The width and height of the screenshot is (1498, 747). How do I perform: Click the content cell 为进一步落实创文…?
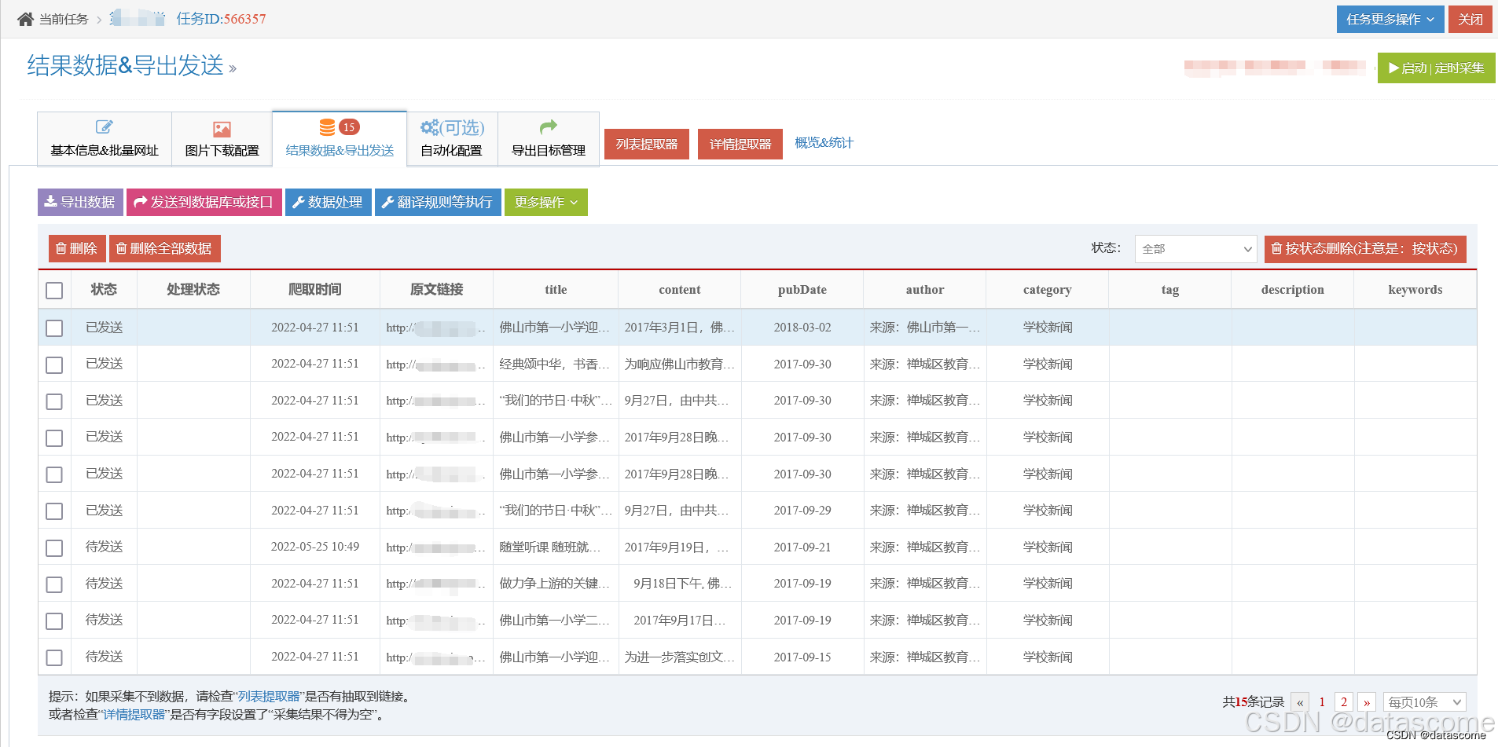(x=680, y=657)
